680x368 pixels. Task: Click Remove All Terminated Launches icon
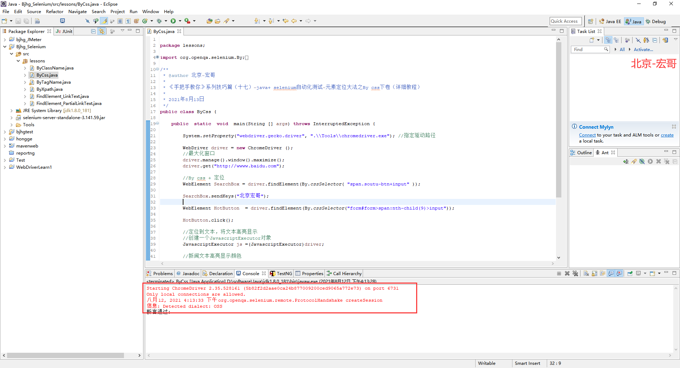[575, 273]
